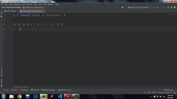Click VOWEL OR CONSONANT.py breadcrumb in navigation bar

[33, 7]
